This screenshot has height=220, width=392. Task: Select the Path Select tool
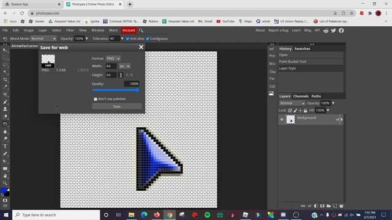5,161
